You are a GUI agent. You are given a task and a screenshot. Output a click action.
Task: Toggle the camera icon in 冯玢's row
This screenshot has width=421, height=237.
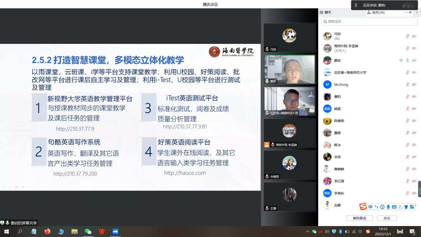click(x=414, y=36)
